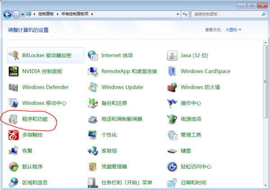This screenshot has height=190, width=270.
Task: Open RemoteApp 和桌面连接 icon
Action: click(93, 71)
